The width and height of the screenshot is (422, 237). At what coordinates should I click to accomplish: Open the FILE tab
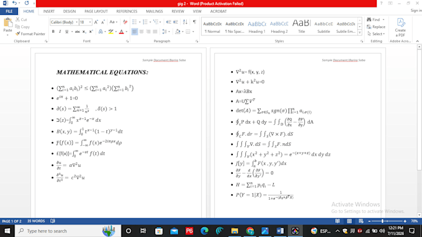(x=9, y=11)
